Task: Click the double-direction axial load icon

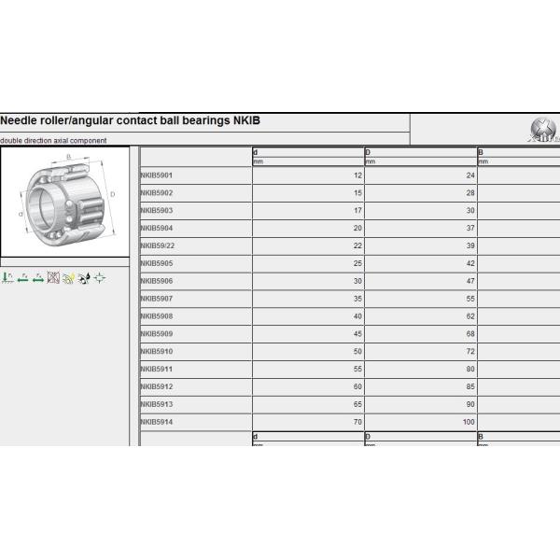Action: coord(38,277)
